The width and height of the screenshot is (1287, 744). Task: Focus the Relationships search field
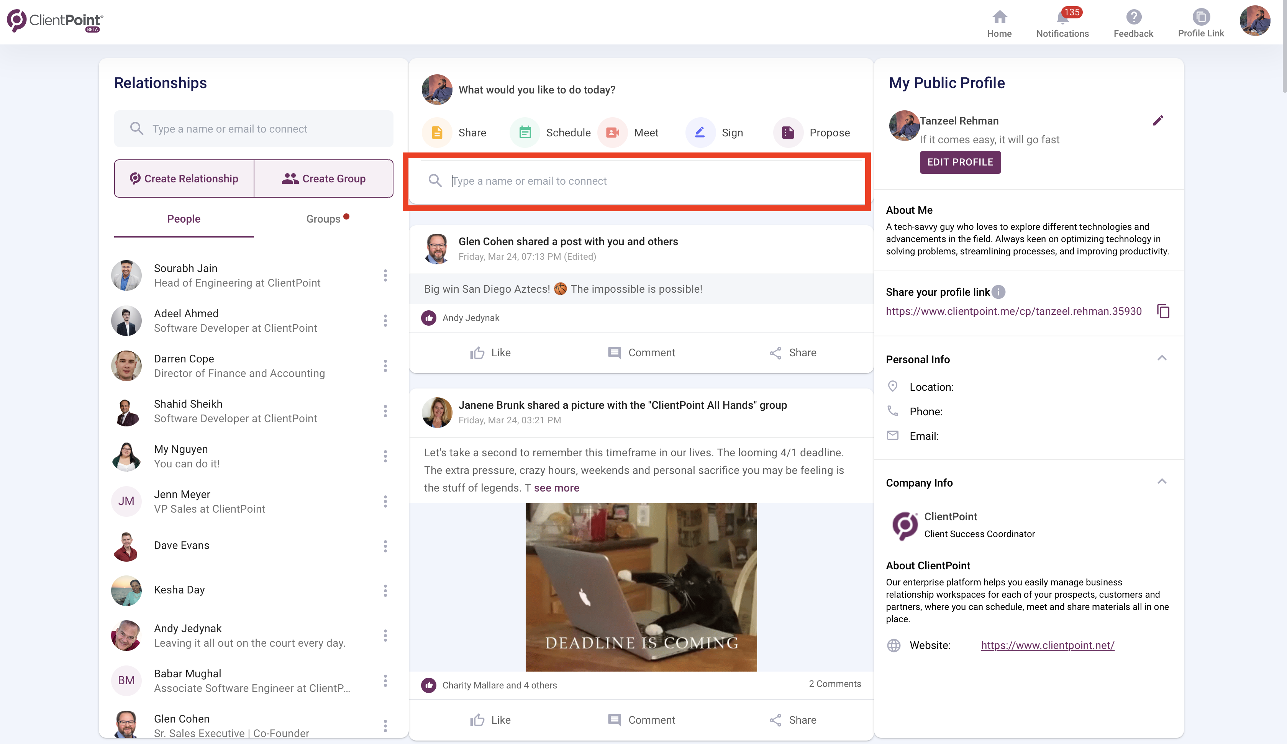(x=254, y=129)
